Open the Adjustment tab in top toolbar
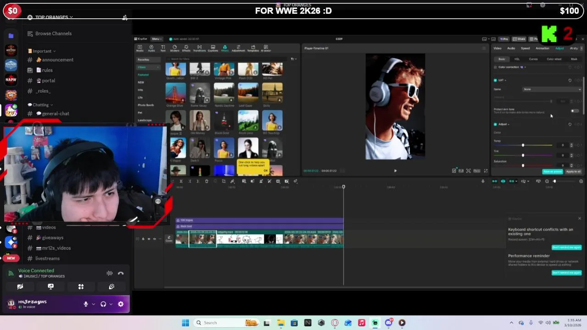Screen dimensions: 587x330 click(238, 48)
